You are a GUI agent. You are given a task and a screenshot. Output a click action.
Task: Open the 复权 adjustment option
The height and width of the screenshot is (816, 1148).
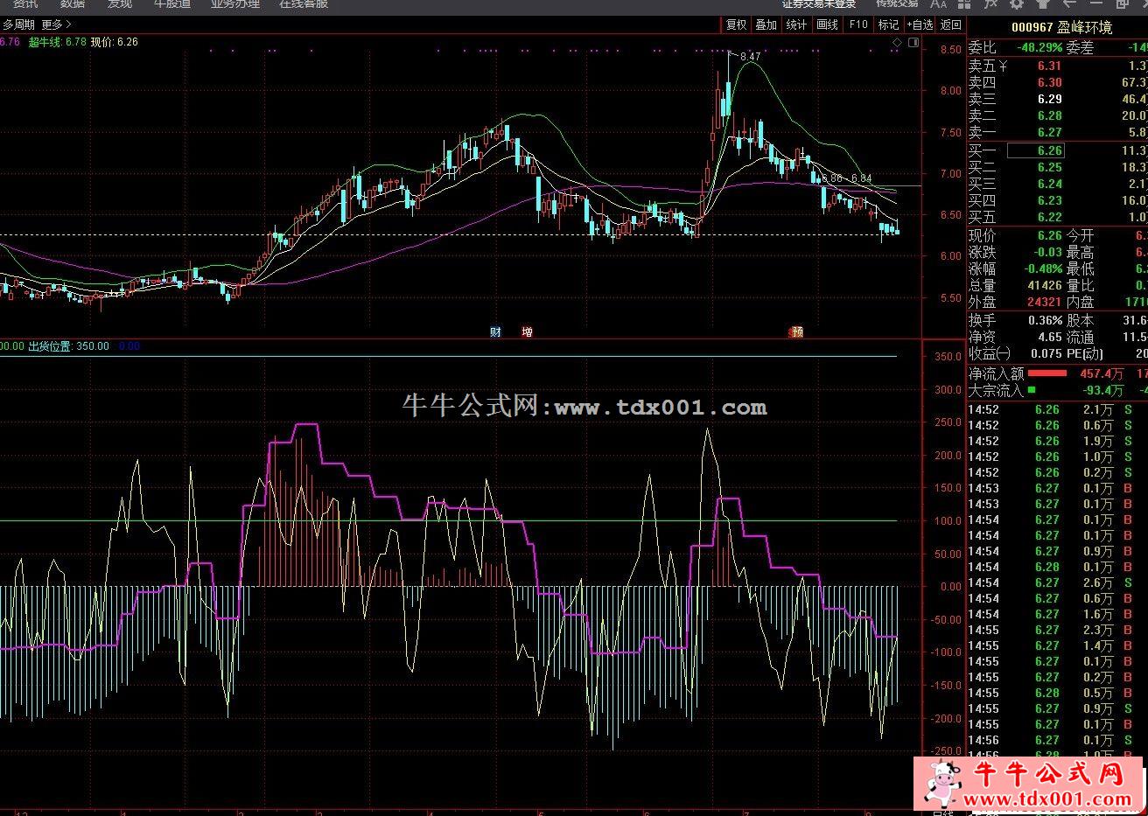(x=737, y=24)
